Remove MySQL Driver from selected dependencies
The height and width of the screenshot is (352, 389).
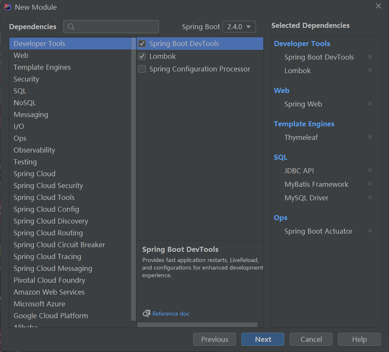tap(370, 198)
